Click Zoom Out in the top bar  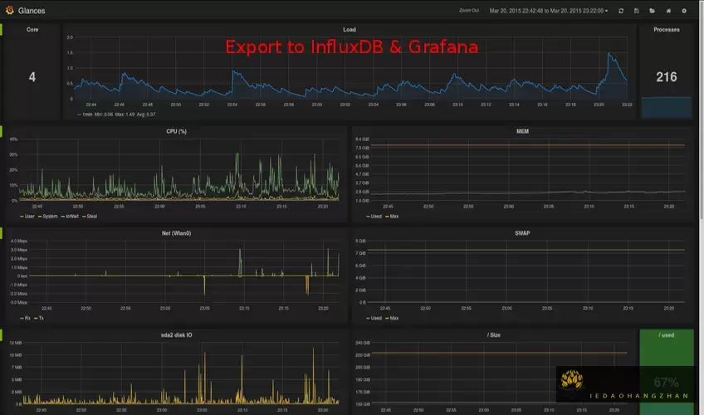[x=469, y=10]
